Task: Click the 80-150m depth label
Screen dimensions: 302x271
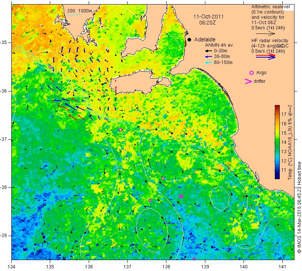Action: 223,62
